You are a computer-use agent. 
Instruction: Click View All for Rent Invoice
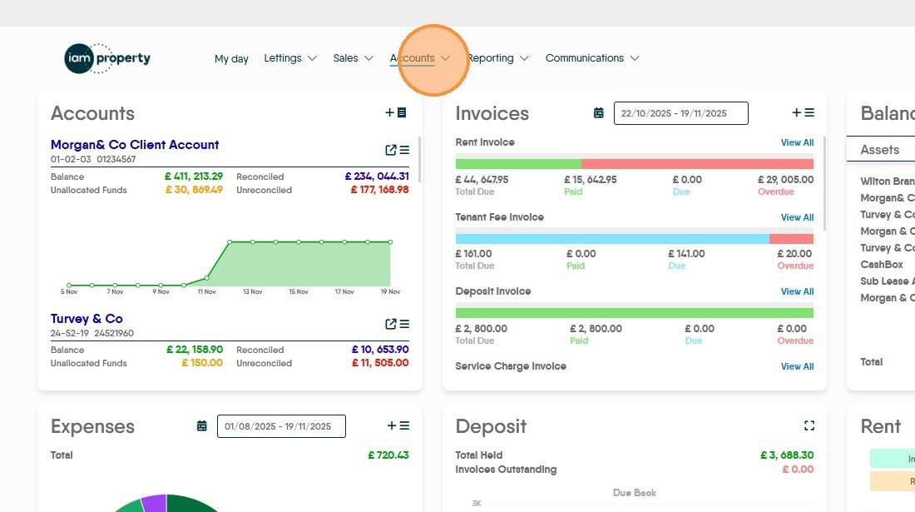pyautogui.click(x=796, y=142)
